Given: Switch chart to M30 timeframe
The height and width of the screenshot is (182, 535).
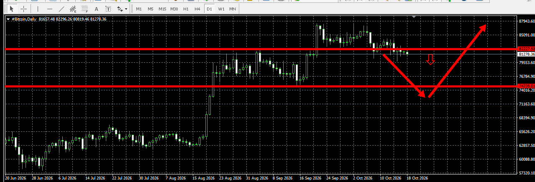Looking at the screenshot, I should tap(174, 9).
